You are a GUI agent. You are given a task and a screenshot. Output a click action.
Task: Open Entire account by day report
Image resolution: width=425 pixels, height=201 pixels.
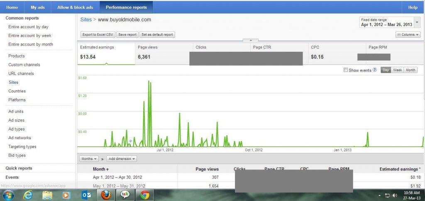tap(29, 27)
